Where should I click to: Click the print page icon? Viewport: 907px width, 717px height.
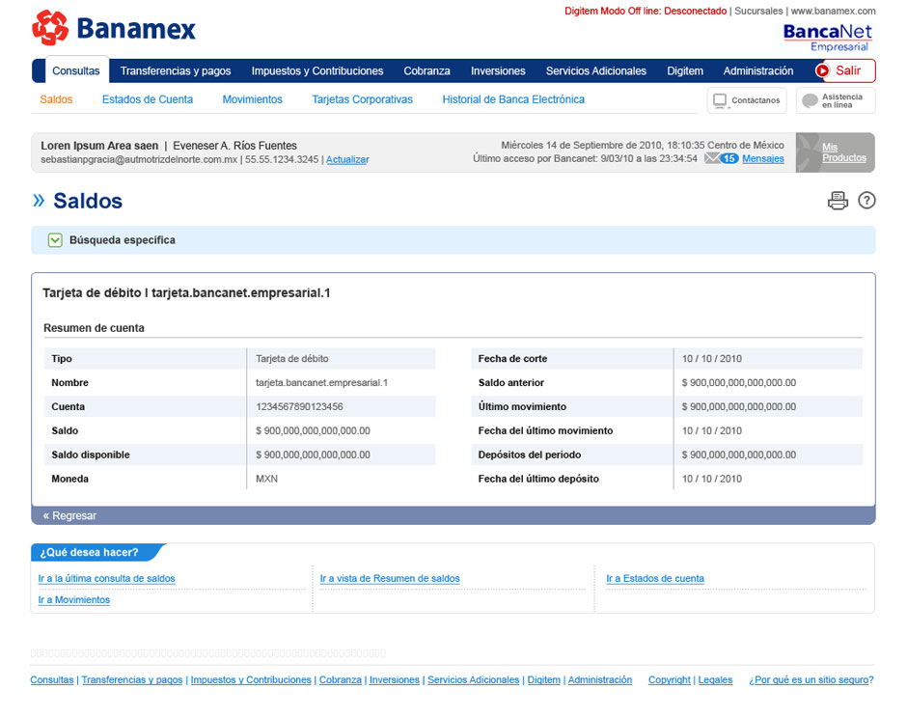(x=838, y=200)
